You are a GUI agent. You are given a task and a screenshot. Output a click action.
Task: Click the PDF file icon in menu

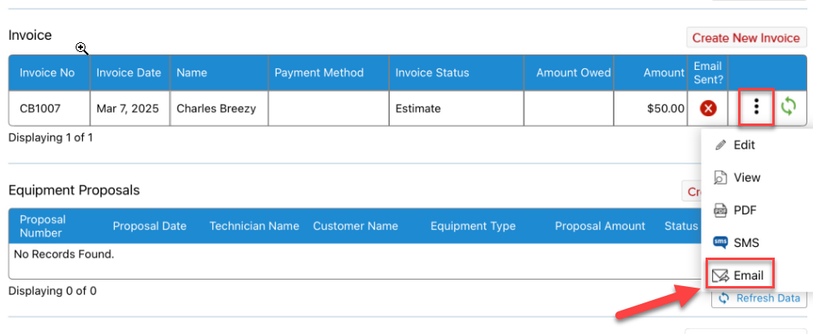[720, 210]
